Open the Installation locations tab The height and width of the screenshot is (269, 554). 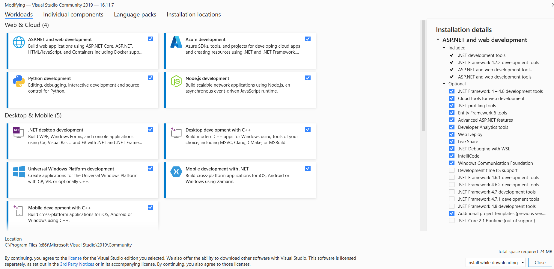click(x=194, y=14)
